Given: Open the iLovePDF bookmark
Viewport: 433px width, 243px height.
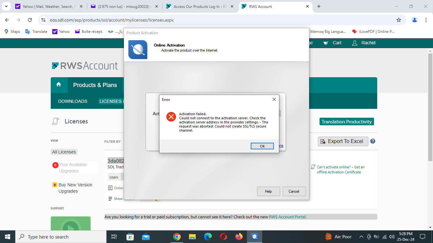Looking at the screenshot, I should (373, 32).
